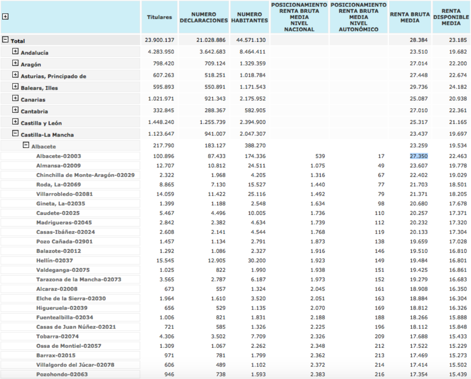Click Canarias habitantes value 2.175.952
Image resolution: width=471 pixels, height=379 pixels.
point(252,99)
